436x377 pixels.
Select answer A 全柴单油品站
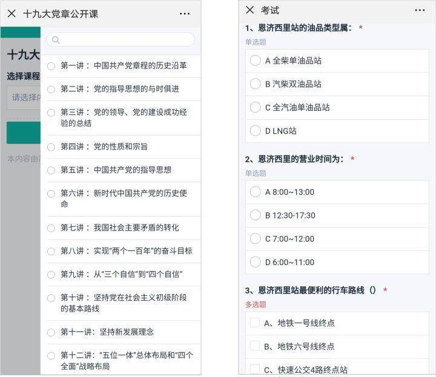point(256,61)
